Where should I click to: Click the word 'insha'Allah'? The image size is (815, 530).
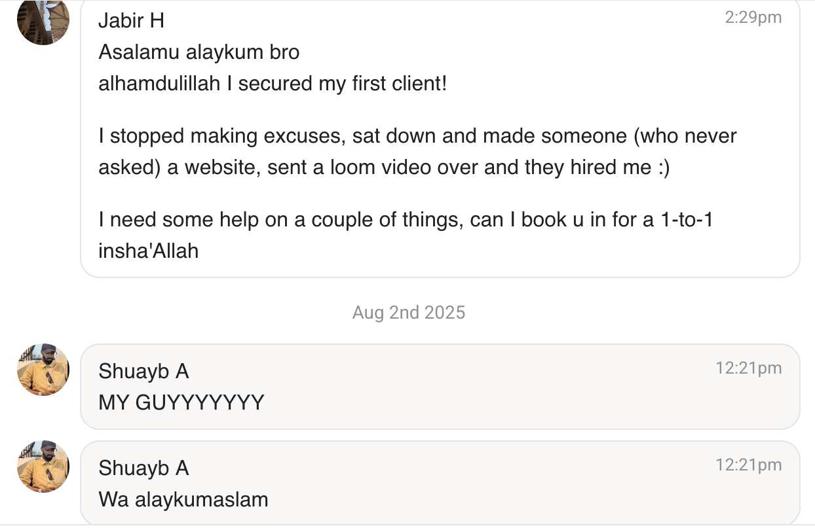pyautogui.click(x=148, y=251)
